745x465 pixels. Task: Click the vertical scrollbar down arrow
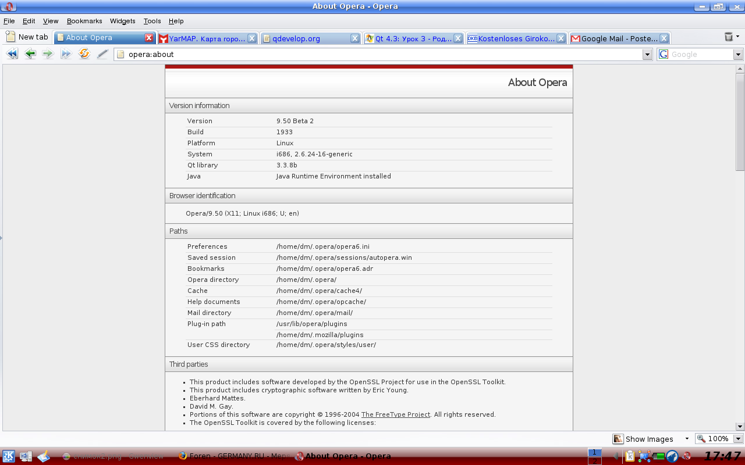pos(740,426)
